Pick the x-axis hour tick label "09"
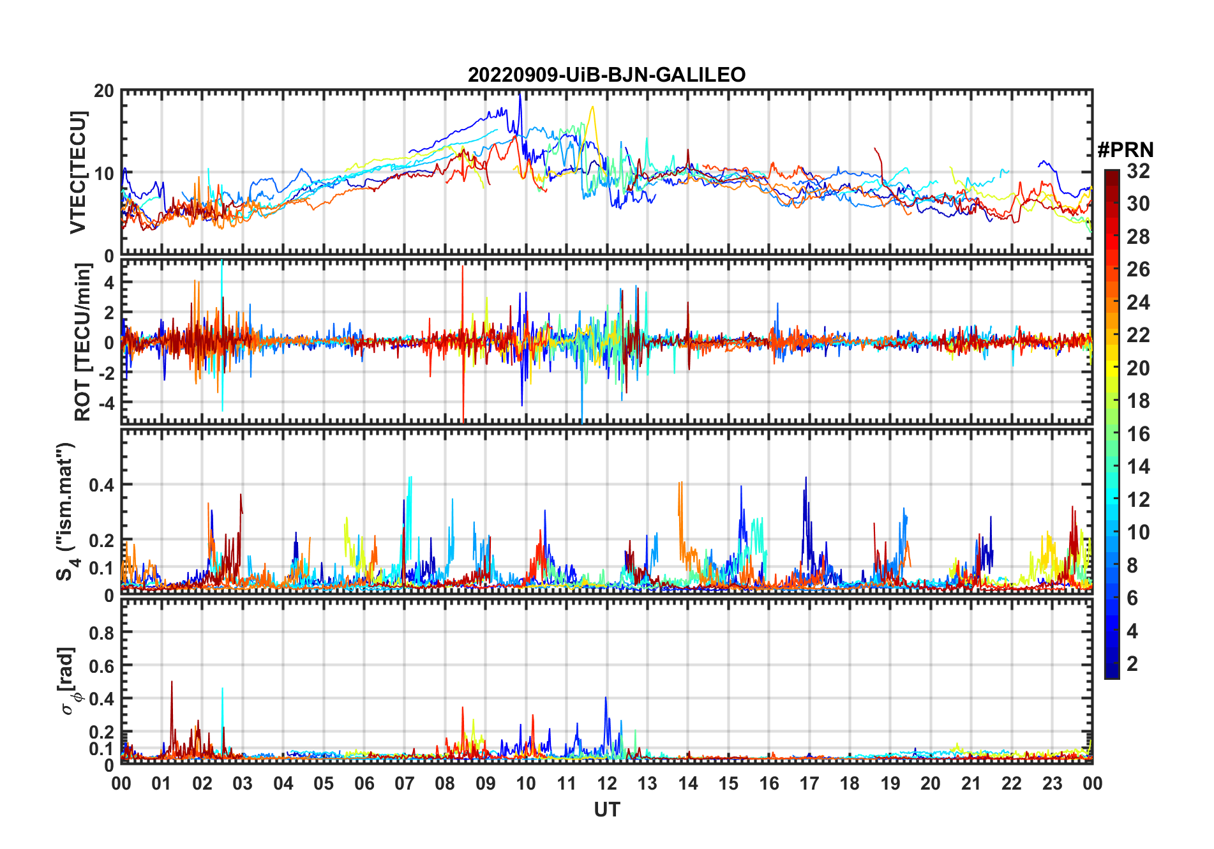Screen dimensions: 1214x849 point(486,783)
